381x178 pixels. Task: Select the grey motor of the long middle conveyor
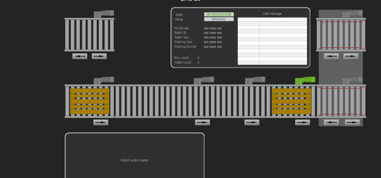coord(204,80)
